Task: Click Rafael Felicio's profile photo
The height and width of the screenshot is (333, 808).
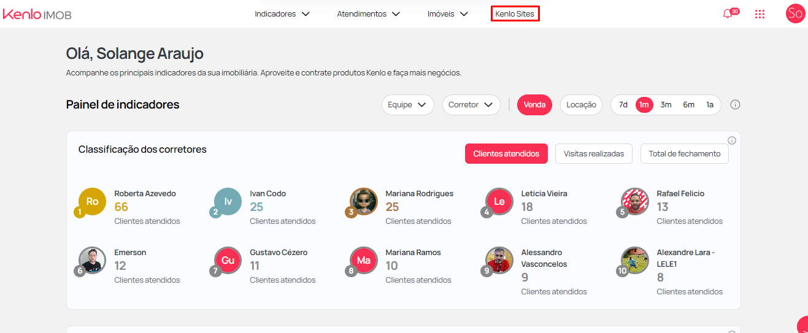Action: point(634,201)
